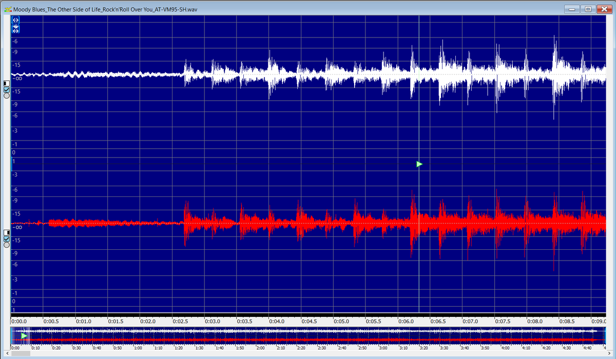
Task: Select the red channel round radio button
Action: (7, 245)
